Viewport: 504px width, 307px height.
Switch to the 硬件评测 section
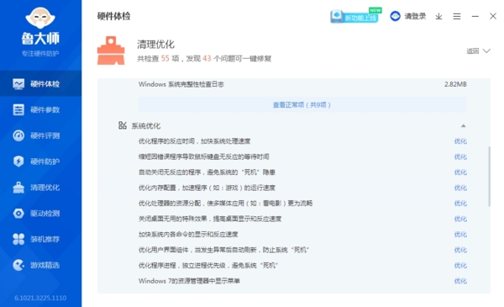click(x=41, y=135)
